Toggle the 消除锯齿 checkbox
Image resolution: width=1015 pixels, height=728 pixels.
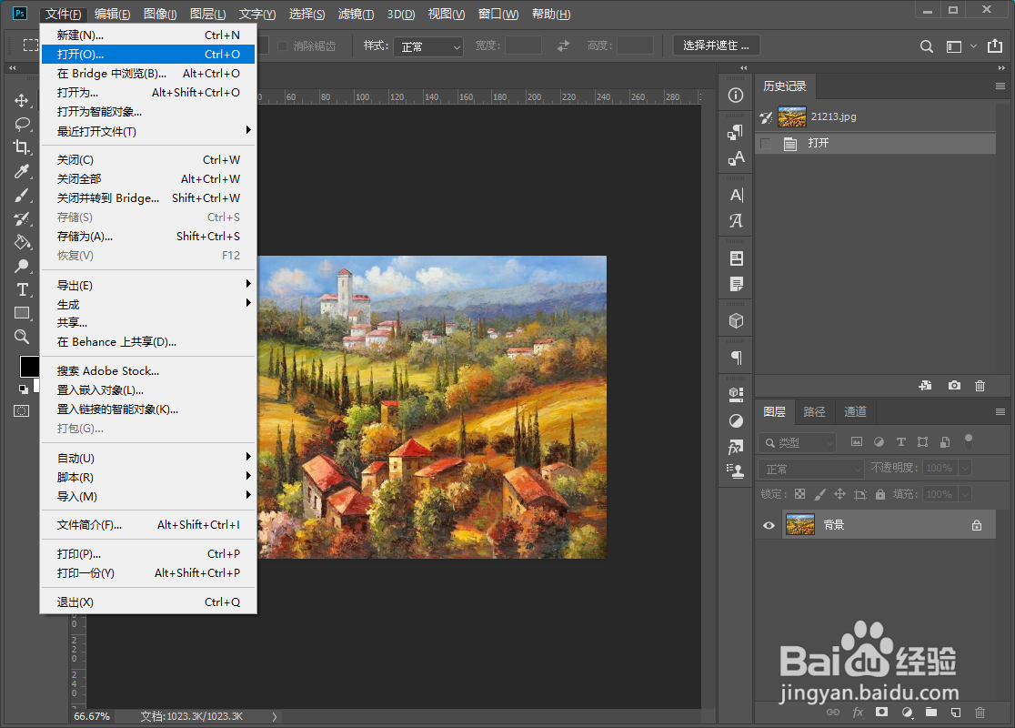click(x=282, y=46)
